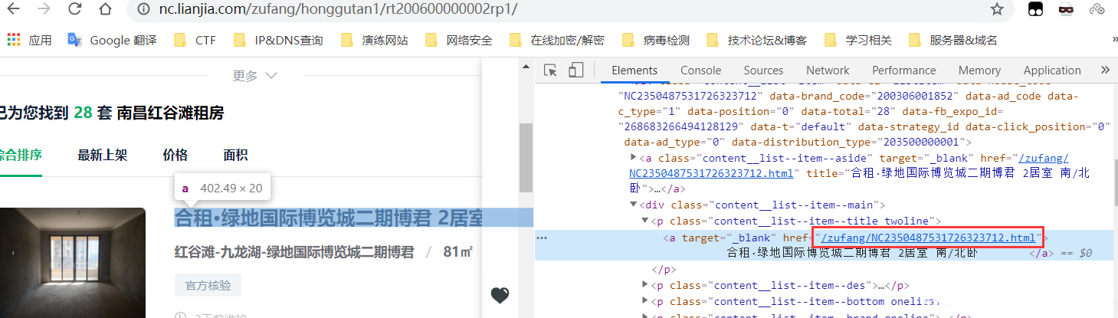Go forward to the next page

pos(44,9)
